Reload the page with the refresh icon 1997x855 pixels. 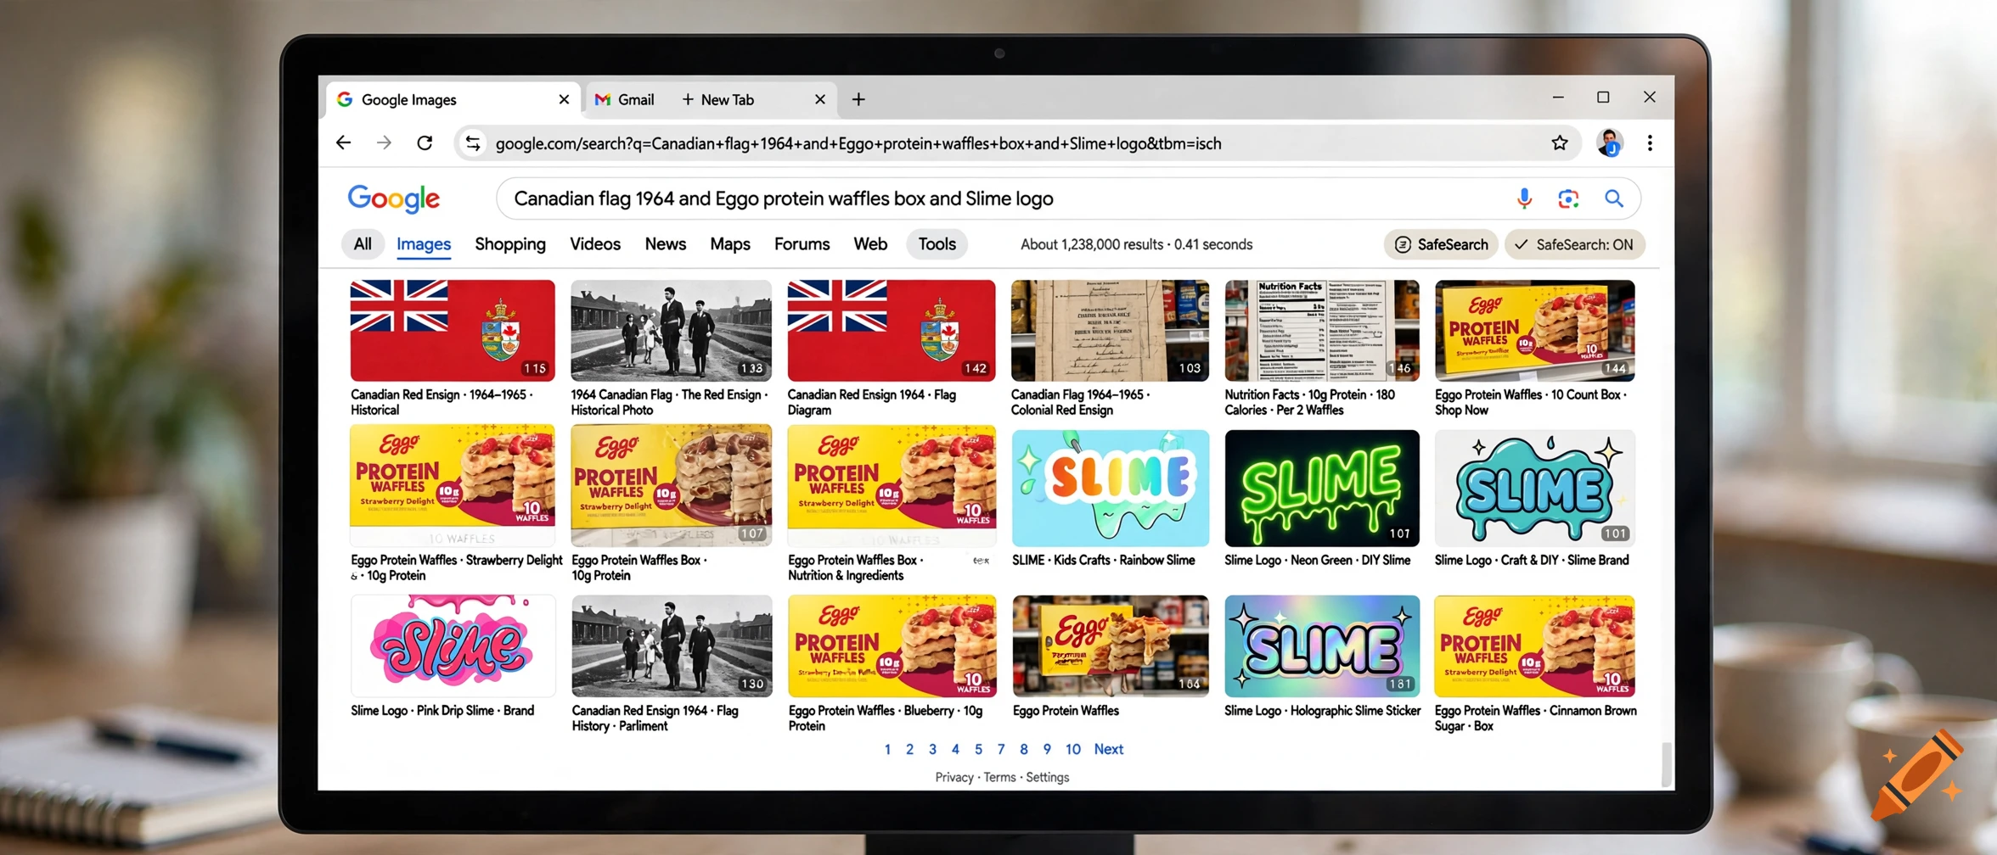click(x=425, y=142)
